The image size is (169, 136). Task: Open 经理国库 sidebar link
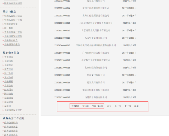click(9, 90)
